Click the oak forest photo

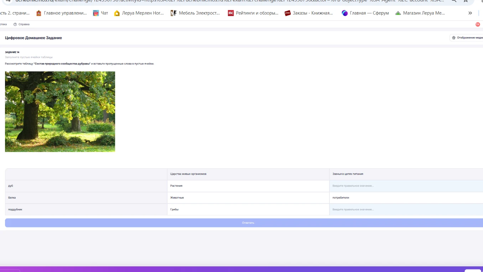click(60, 112)
